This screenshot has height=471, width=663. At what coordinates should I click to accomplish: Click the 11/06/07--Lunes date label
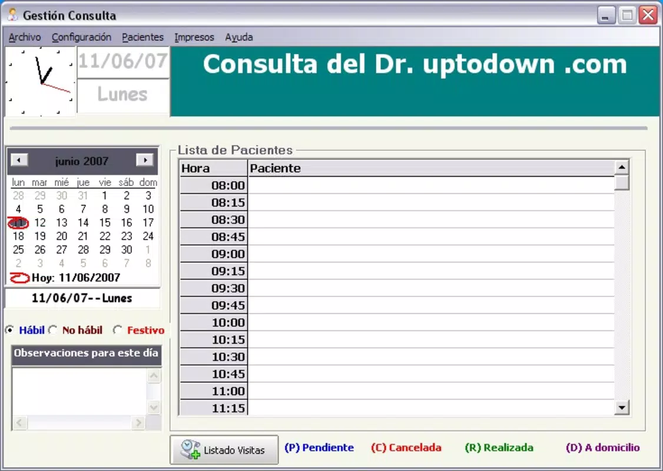[82, 298]
